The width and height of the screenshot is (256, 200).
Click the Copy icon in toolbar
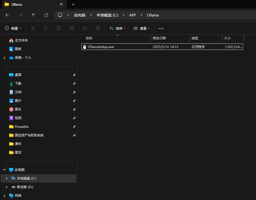tap(46, 28)
